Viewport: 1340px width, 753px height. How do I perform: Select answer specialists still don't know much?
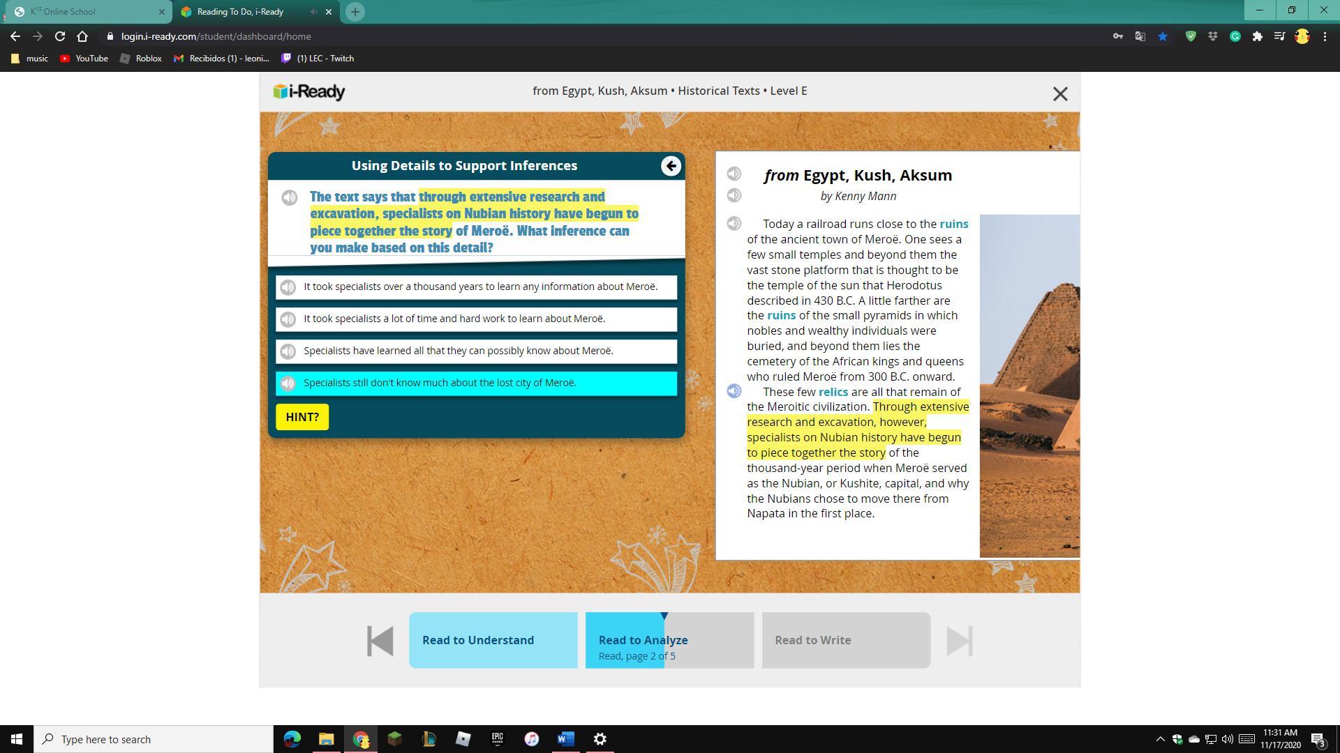[x=440, y=383]
